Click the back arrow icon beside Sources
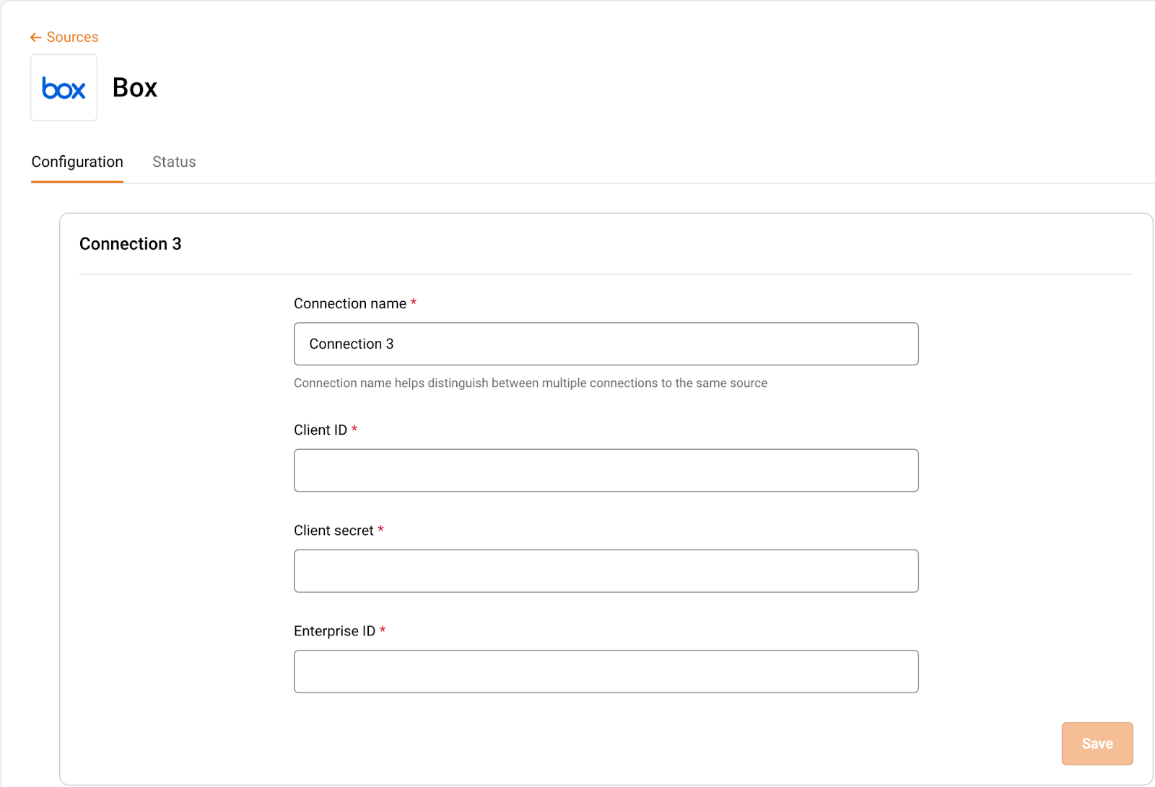 (x=35, y=38)
